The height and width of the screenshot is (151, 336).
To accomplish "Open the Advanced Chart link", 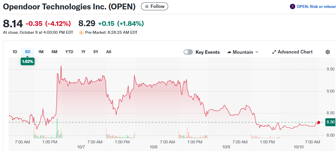I will tap(295, 52).
